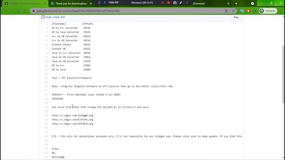Click the translate page icon in address bar

(226, 11)
